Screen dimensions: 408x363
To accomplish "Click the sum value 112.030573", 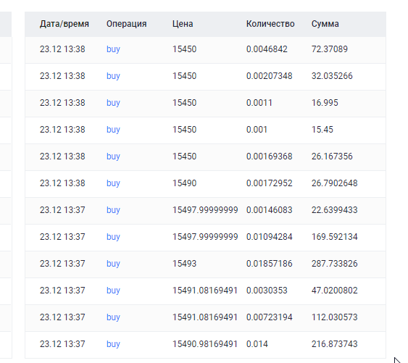I will click(335, 317).
